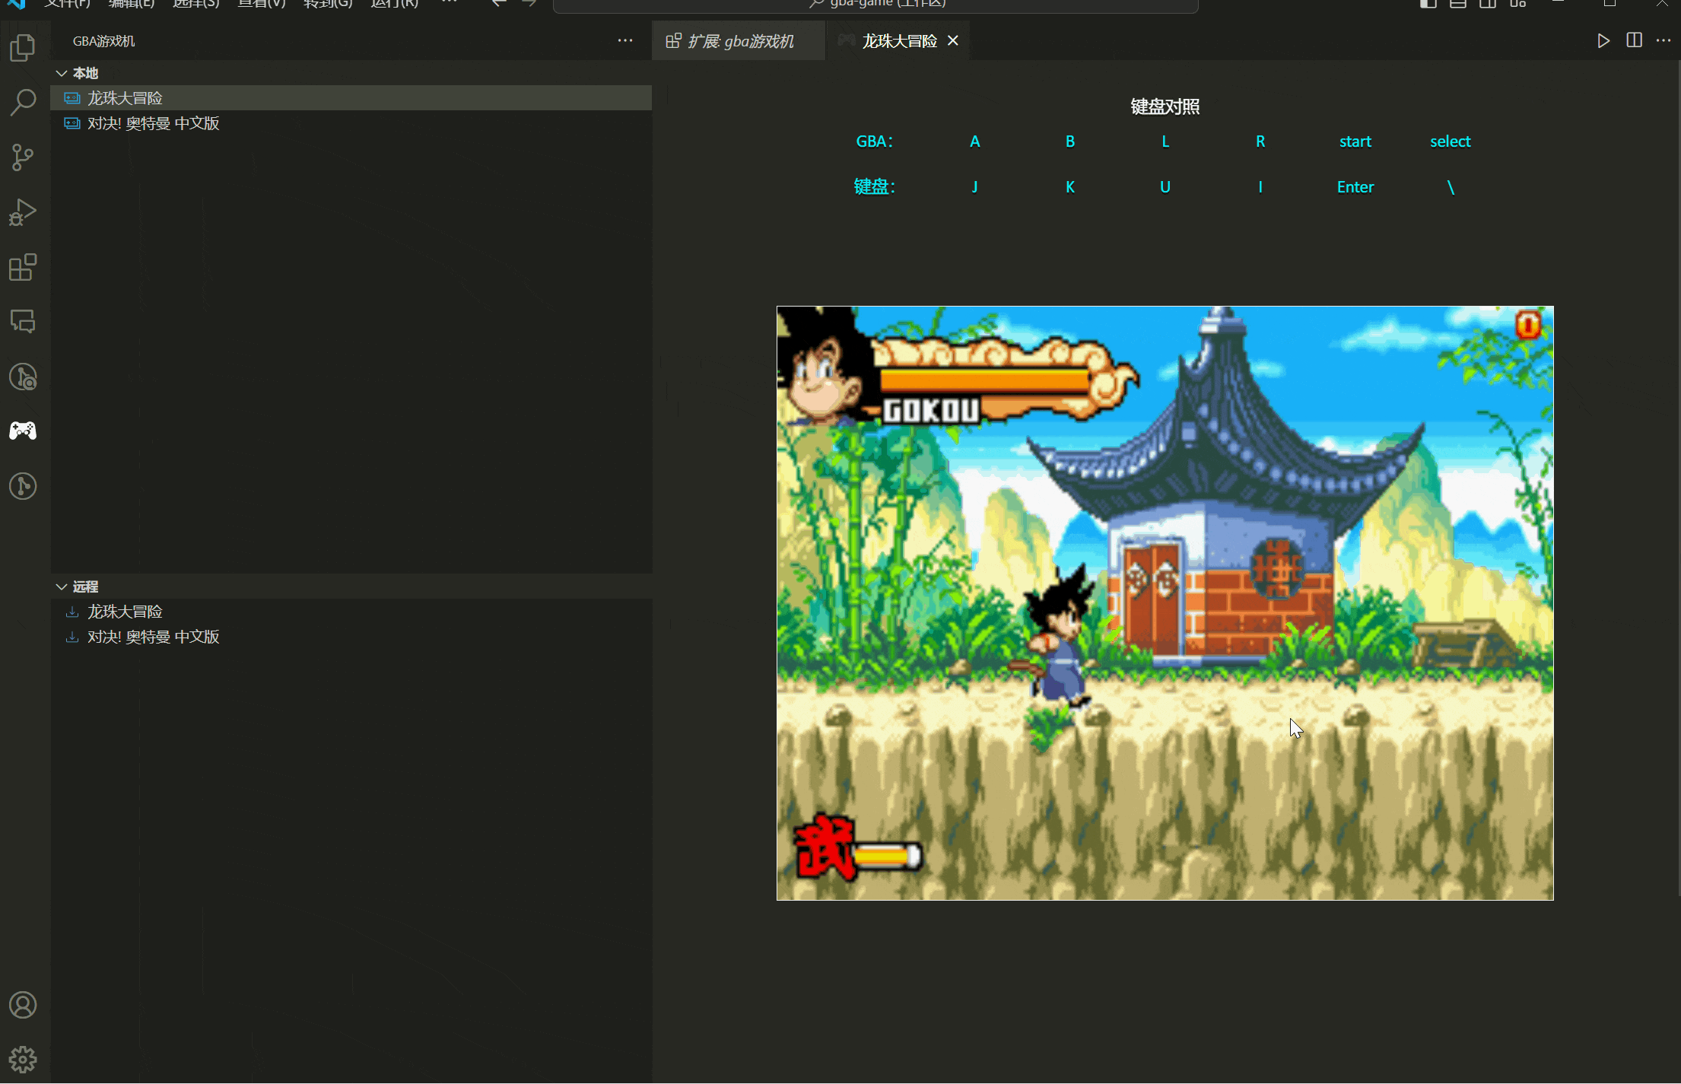Screen dimensions: 1681x1084
Task: Click the split editor right icon
Action: [x=1634, y=40]
